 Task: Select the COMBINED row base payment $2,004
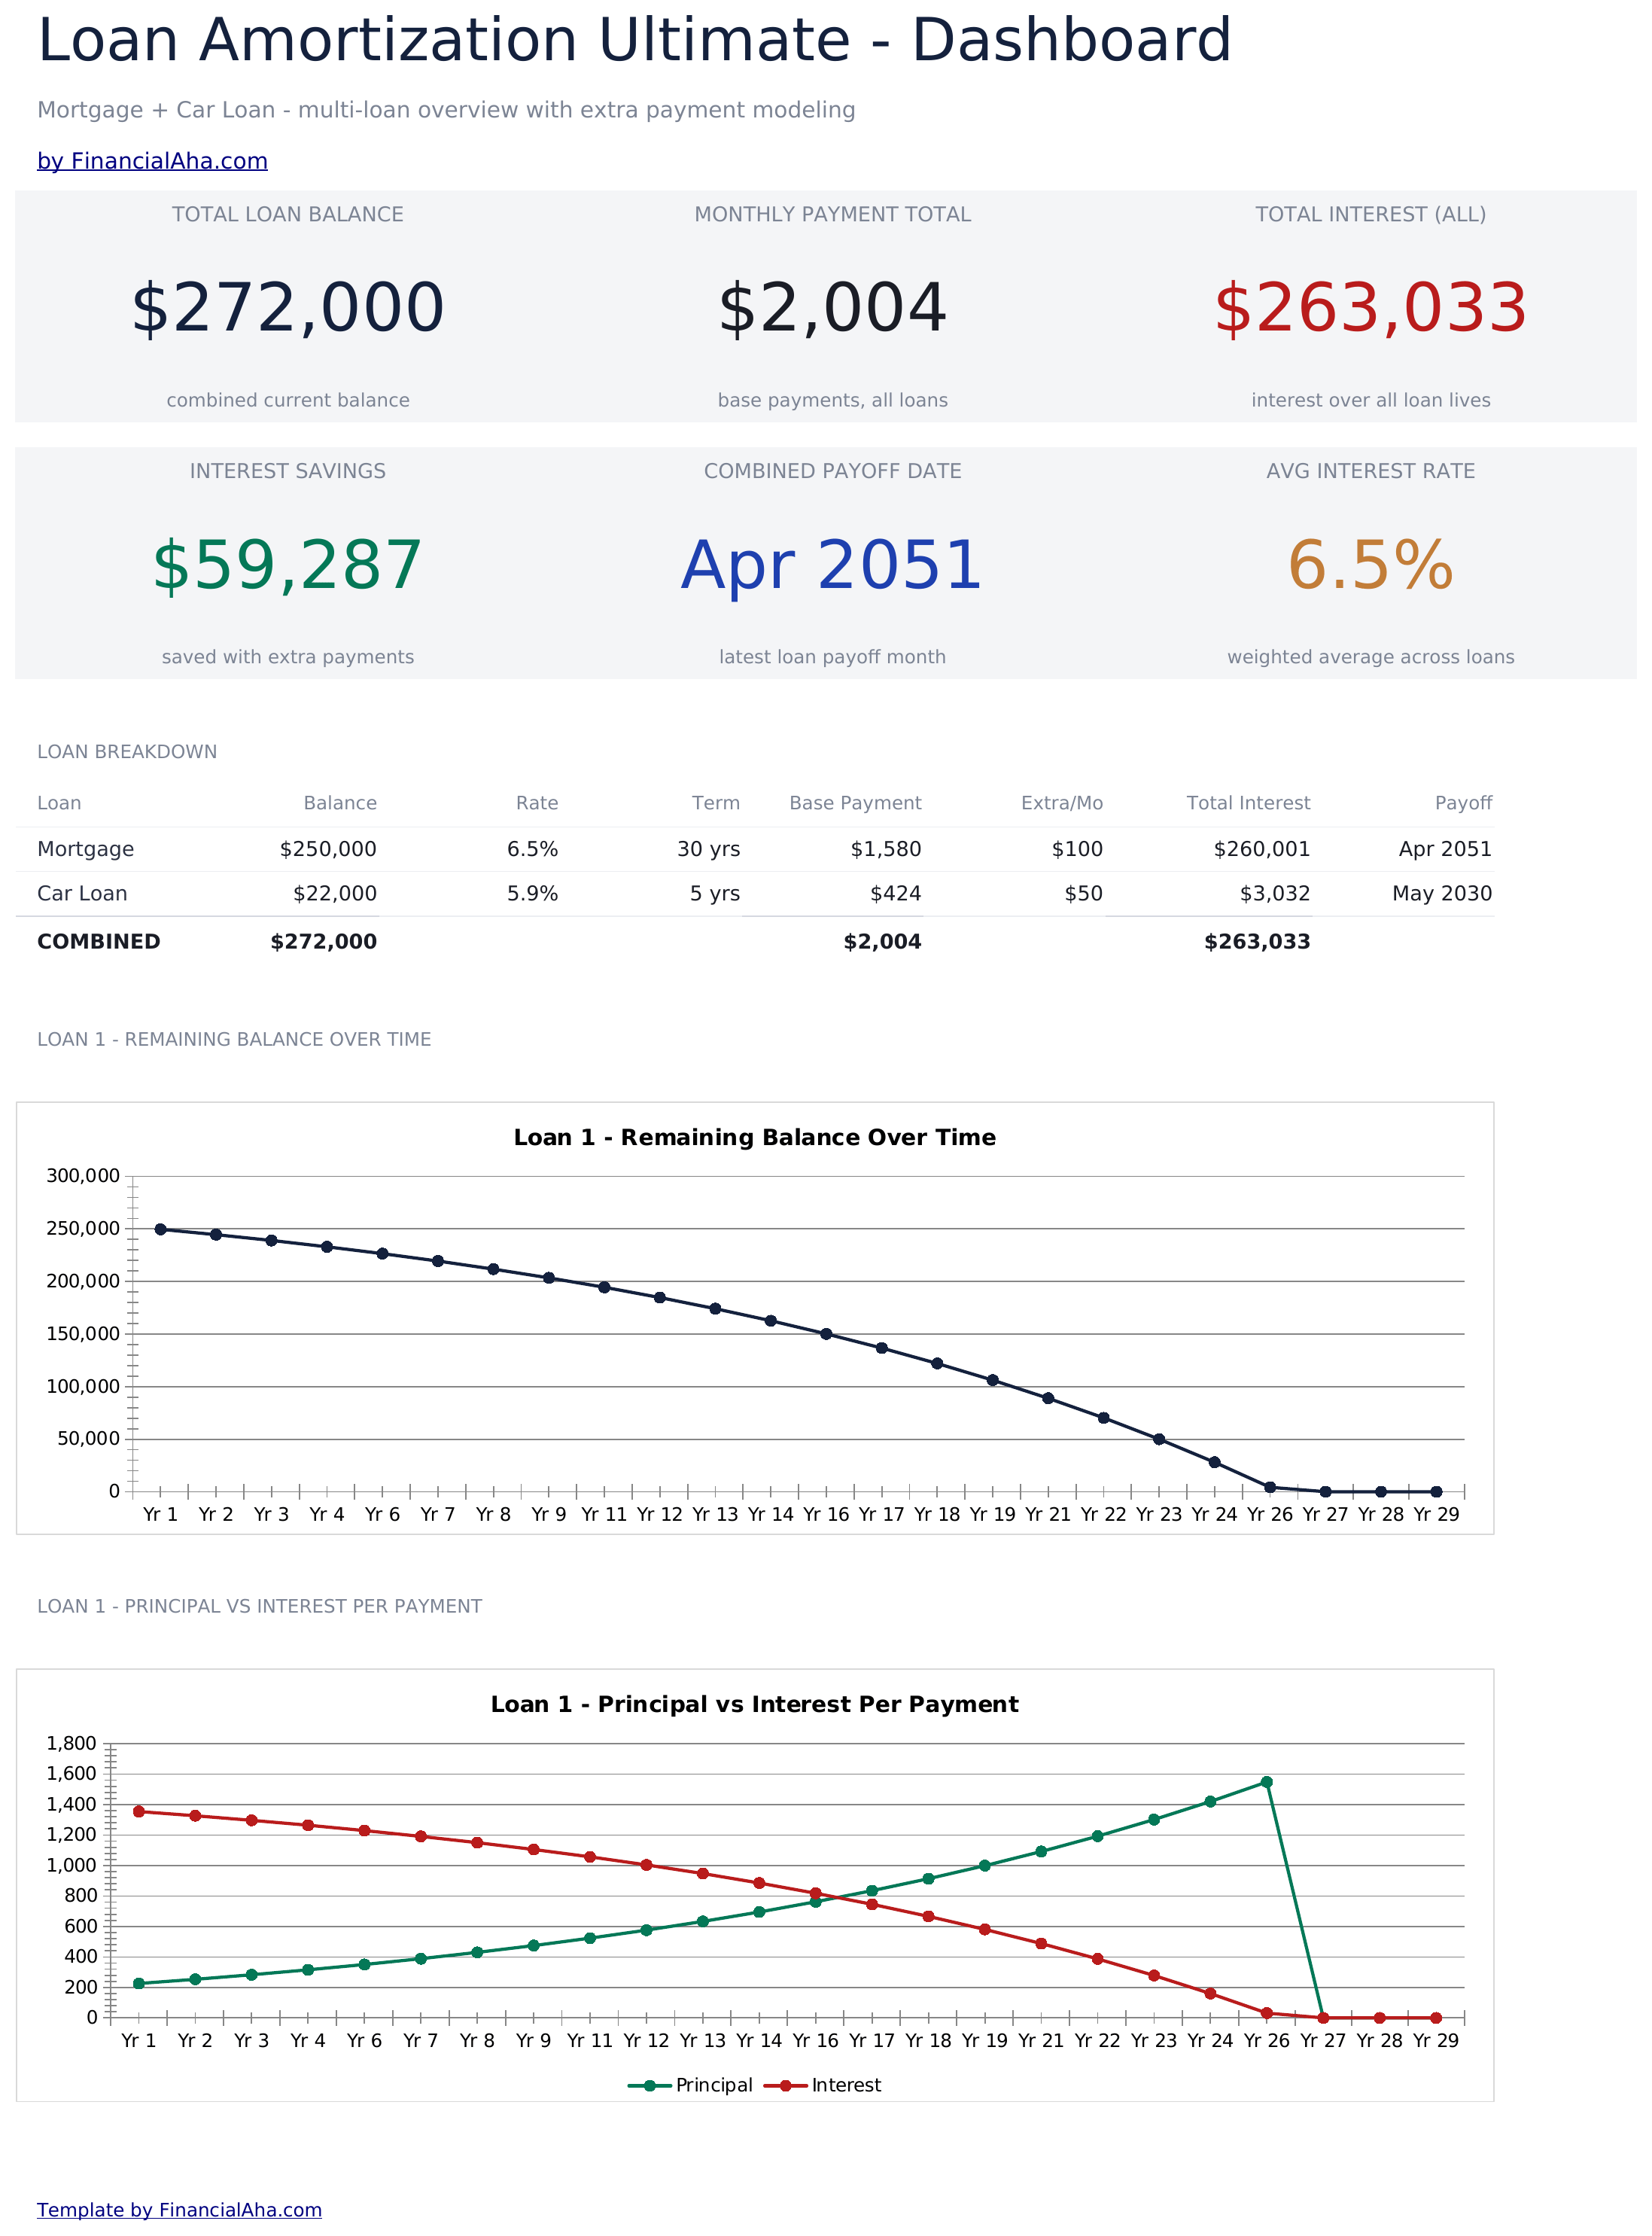coord(882,943)
